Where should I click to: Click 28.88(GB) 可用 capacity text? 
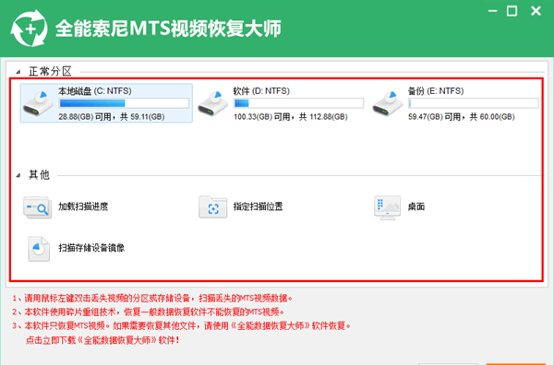pyautogui.click(x=85, y=117)
